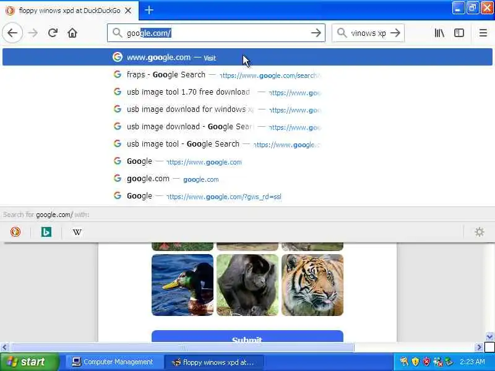Viewport: 495px width, 371px height.
Task: Click the search arrow in the search box
Action: click(395, 33)
